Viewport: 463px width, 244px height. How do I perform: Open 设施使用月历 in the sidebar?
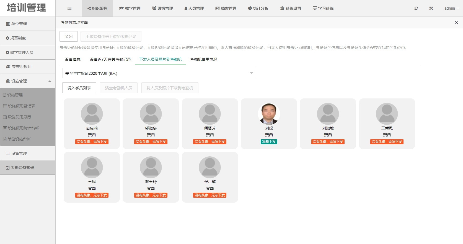pos(19,117)
